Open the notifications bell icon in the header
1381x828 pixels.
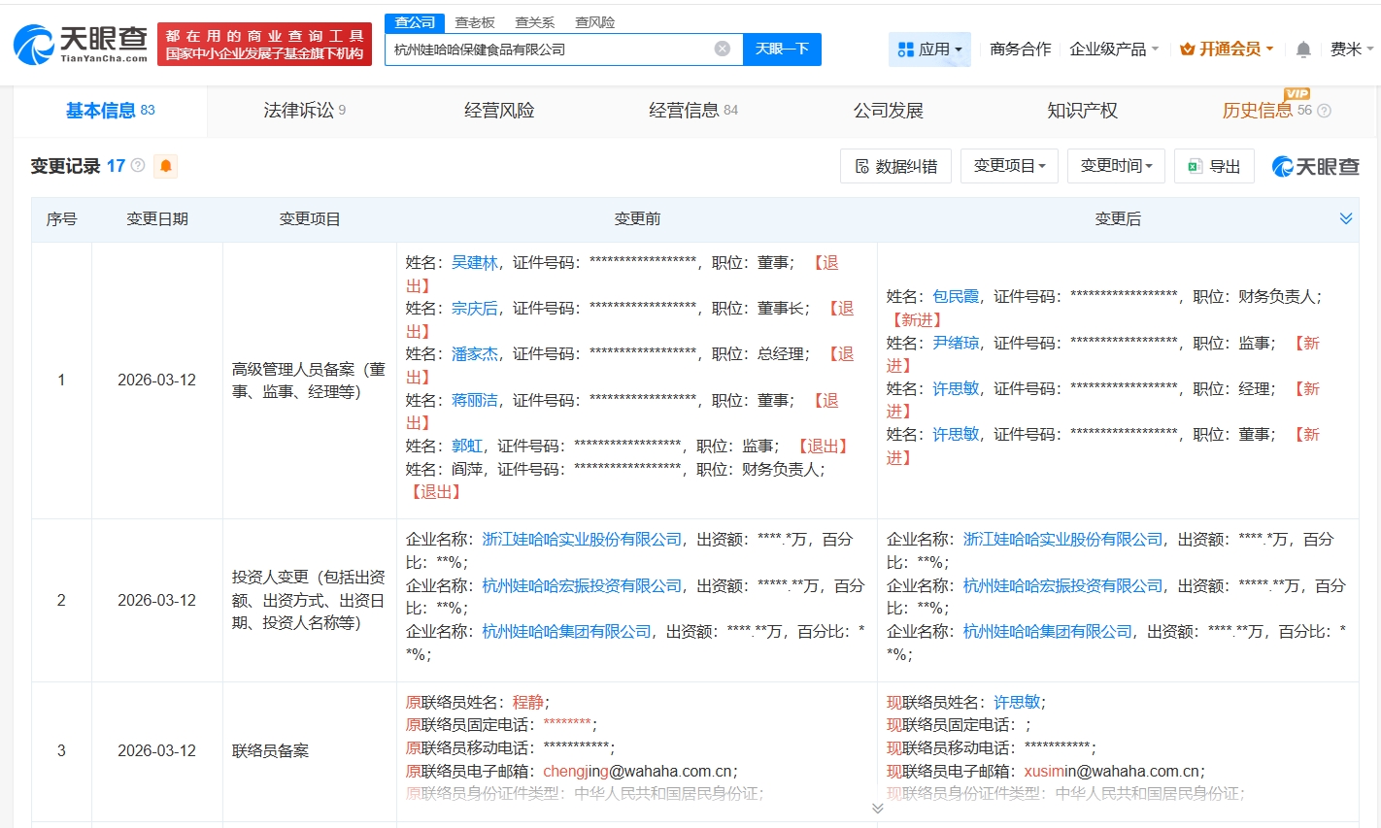[1303, 50]
